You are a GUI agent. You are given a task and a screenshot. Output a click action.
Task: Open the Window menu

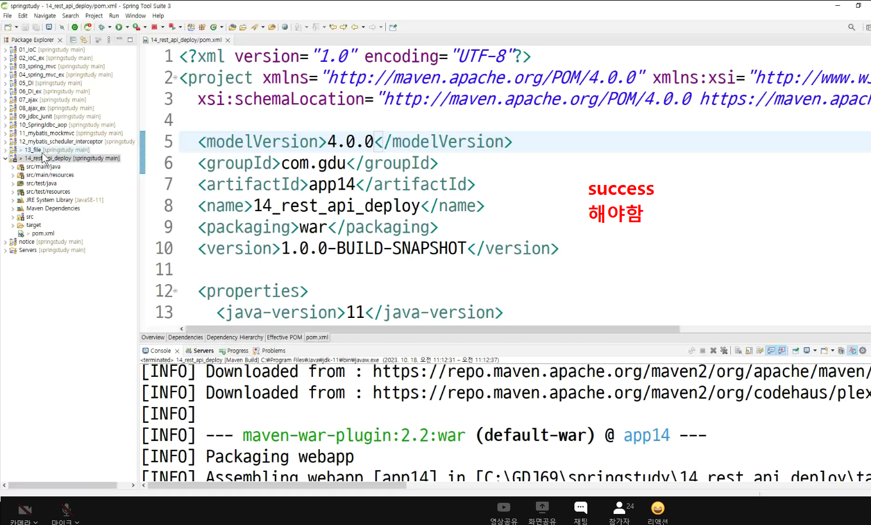point(135,16)
